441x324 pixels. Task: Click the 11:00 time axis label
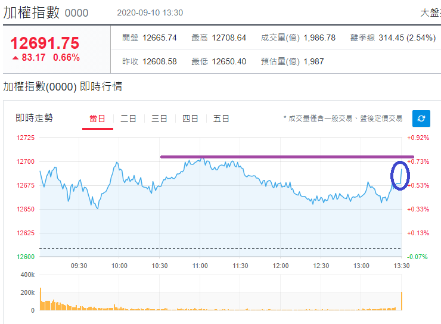click(200, 266)
